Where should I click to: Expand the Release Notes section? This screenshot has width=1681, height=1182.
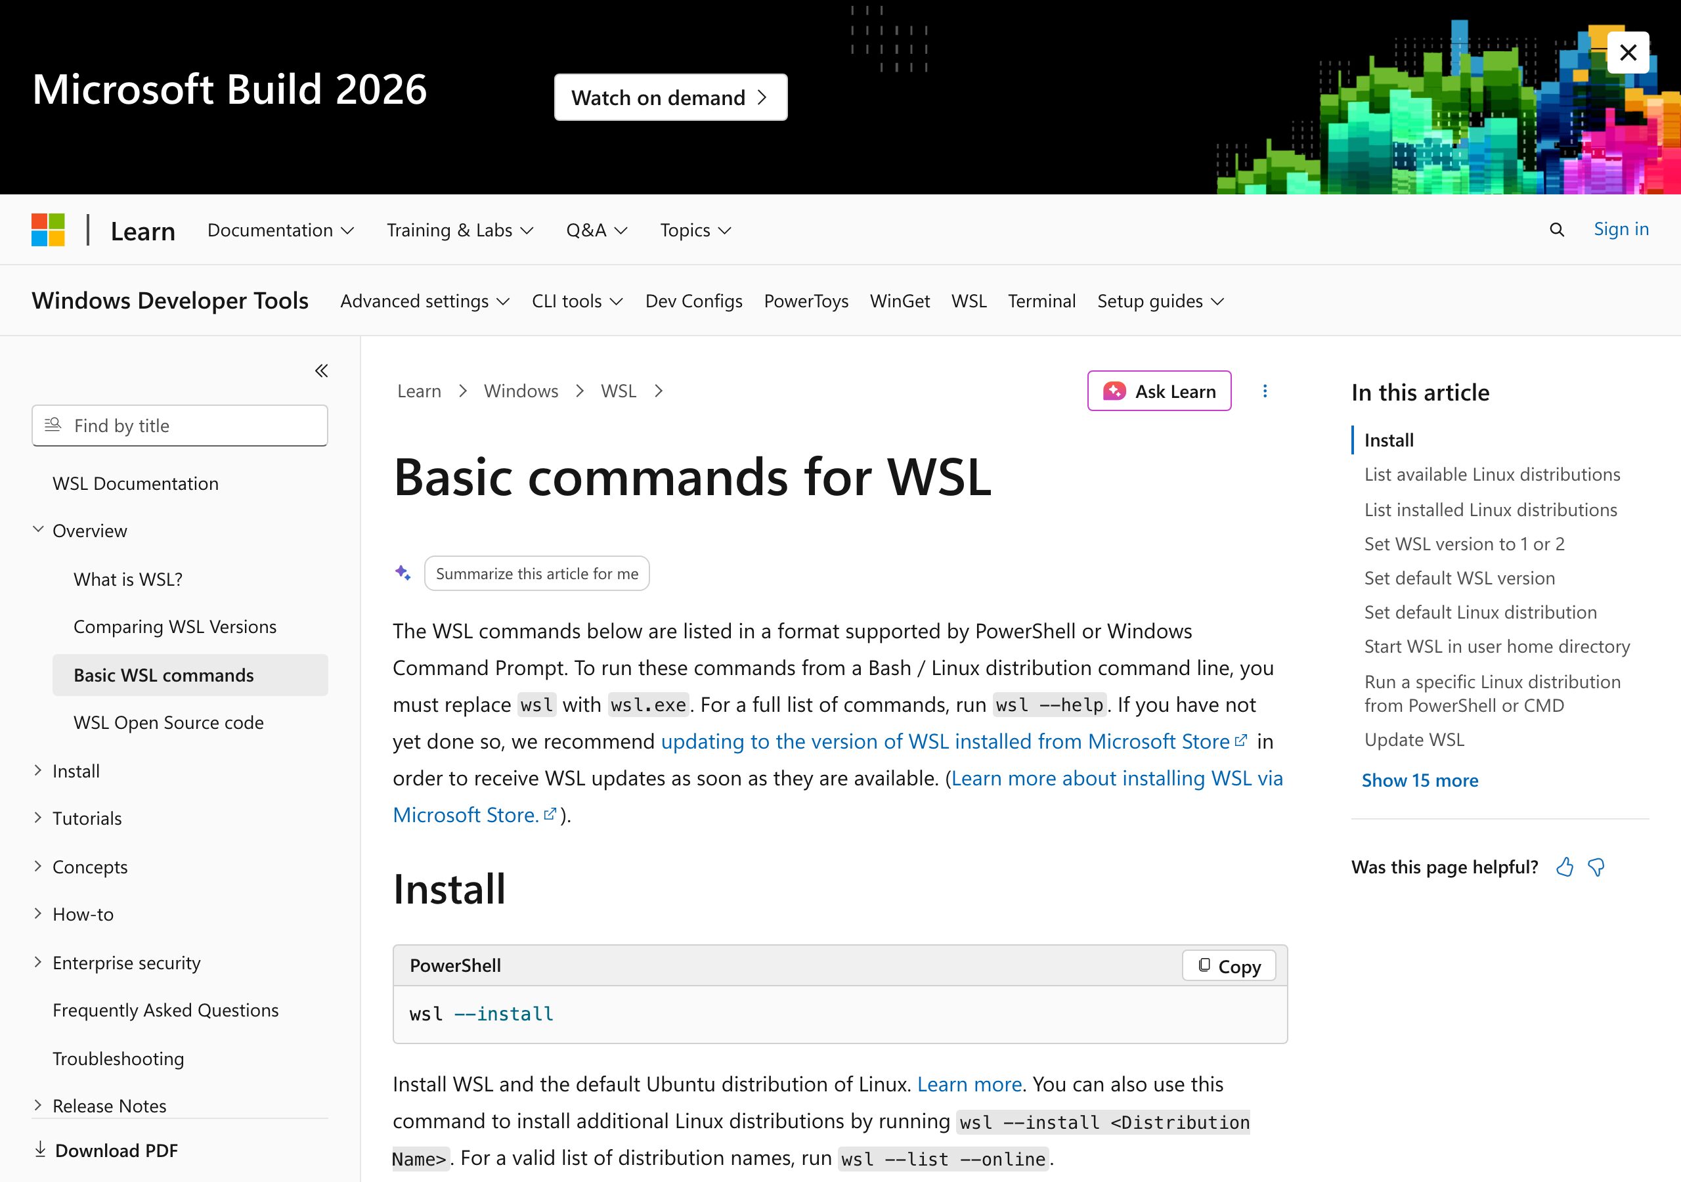(38, 1106)
